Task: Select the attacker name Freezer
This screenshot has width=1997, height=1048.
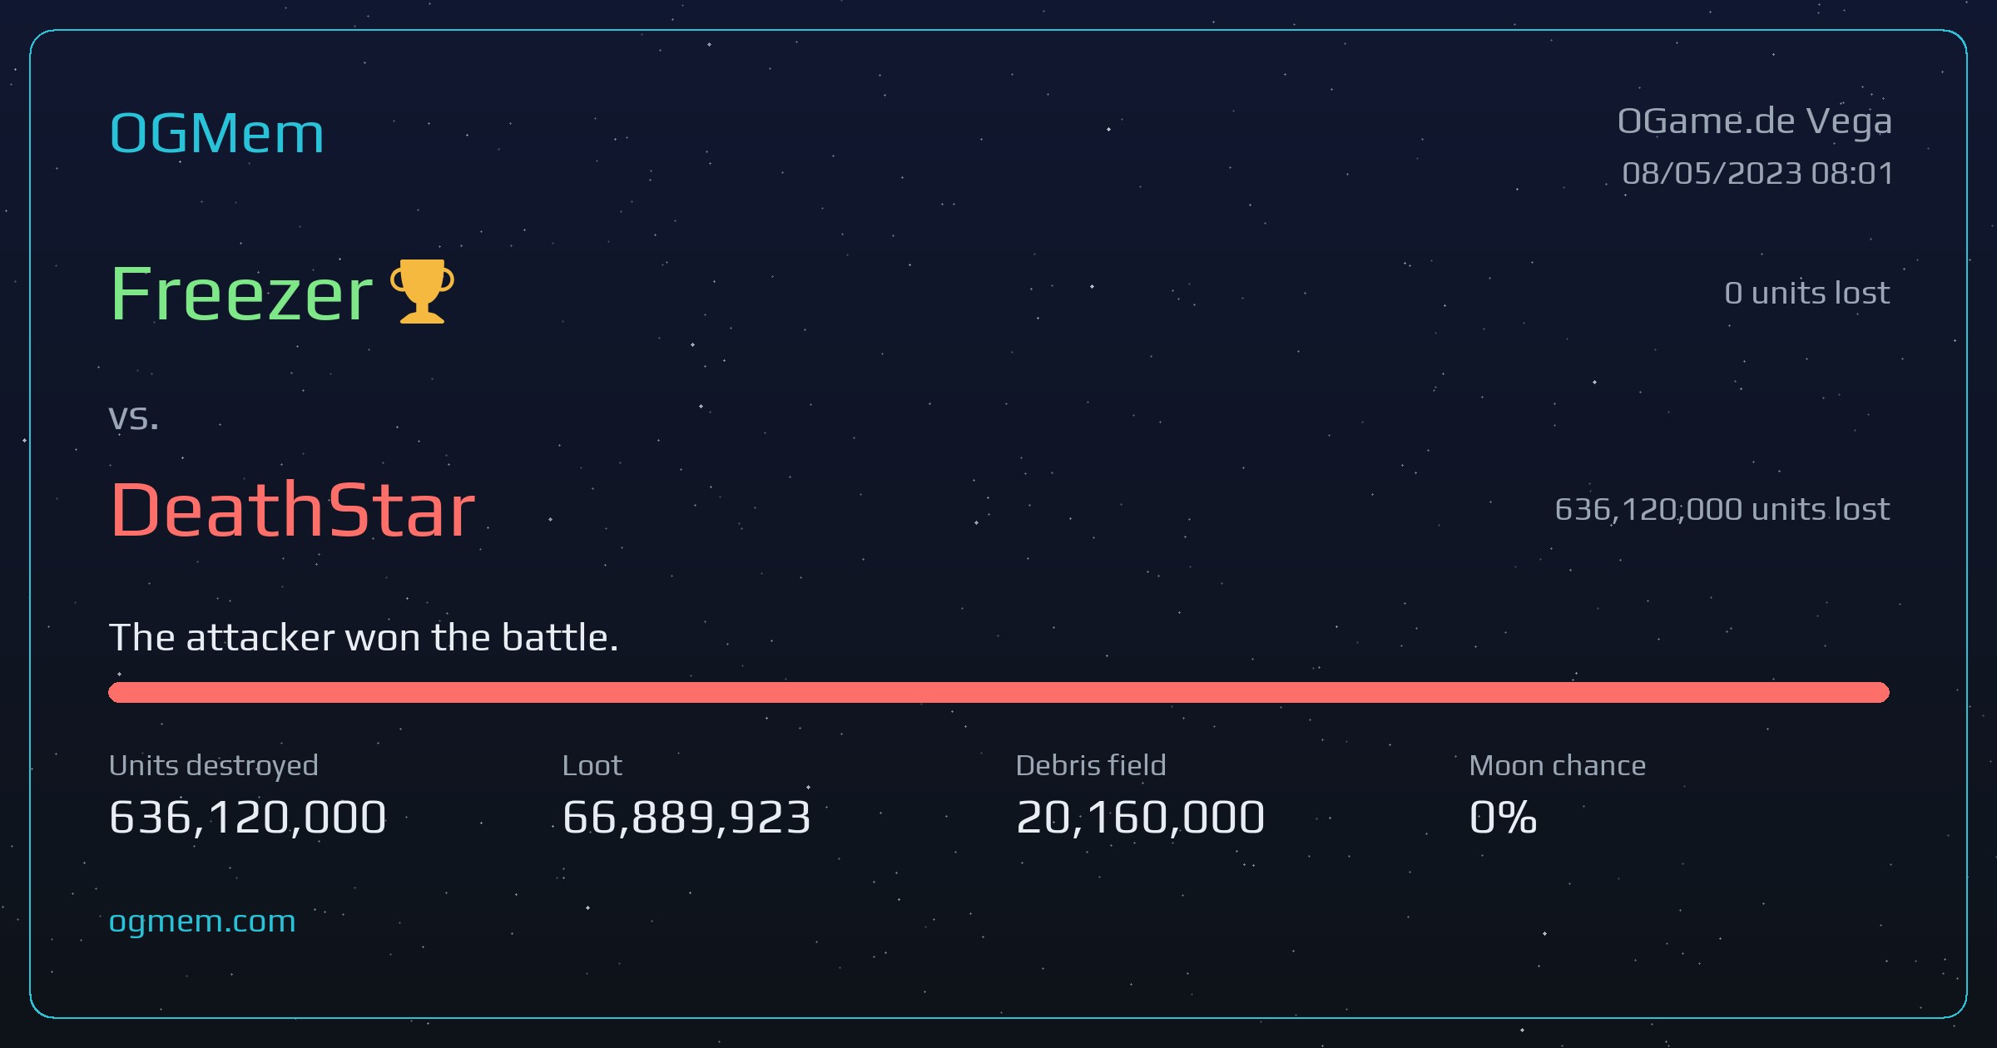Action: [x=241, y=293]
